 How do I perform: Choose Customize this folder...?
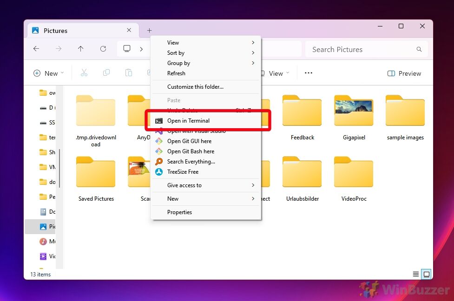click(x=206, y=87)
